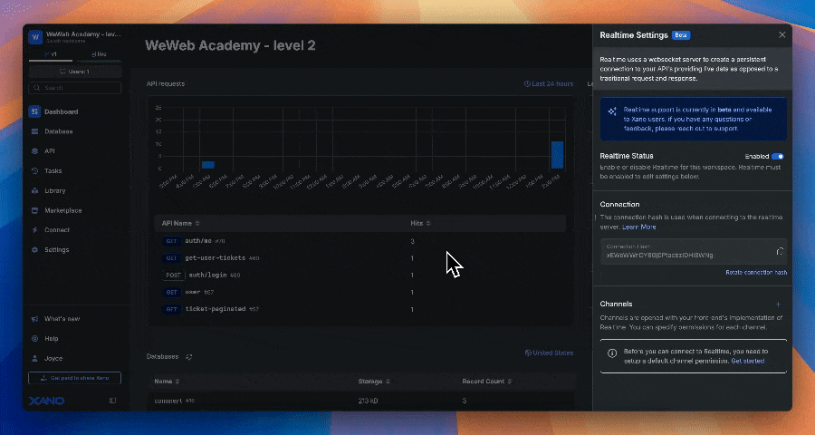Click the copy icon in Connection hash field
This screenshot has width=815, height=435.
pos(780,252)
